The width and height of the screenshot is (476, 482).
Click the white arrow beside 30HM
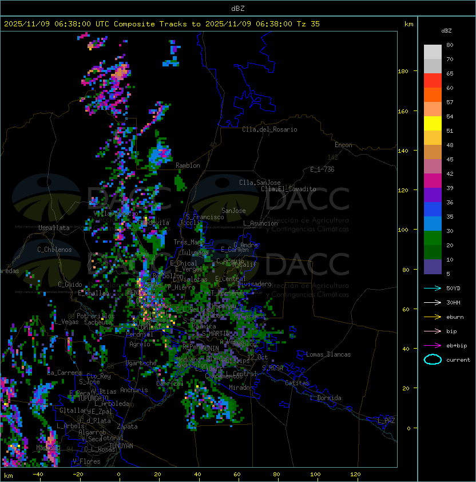[x=433, y=303]
